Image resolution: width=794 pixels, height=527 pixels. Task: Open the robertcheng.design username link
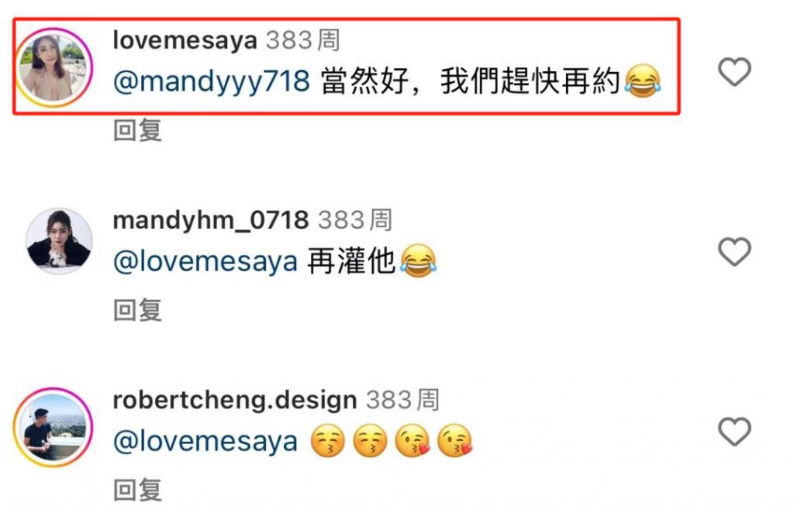click(234, 400)
